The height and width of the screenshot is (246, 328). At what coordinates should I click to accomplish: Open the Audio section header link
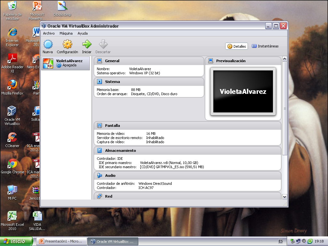110,176
